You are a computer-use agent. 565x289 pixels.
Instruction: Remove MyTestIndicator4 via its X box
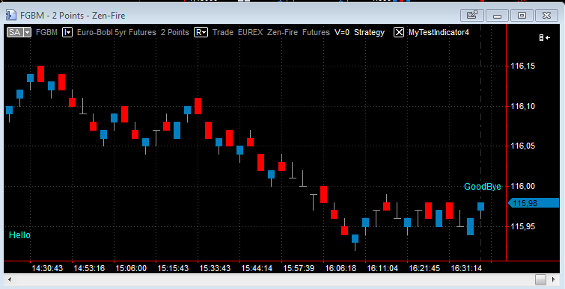[399, 32]
